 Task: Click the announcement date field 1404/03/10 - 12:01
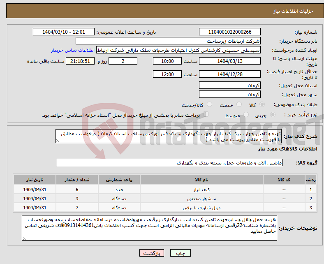pyautogui.click(x=64, y=32)
